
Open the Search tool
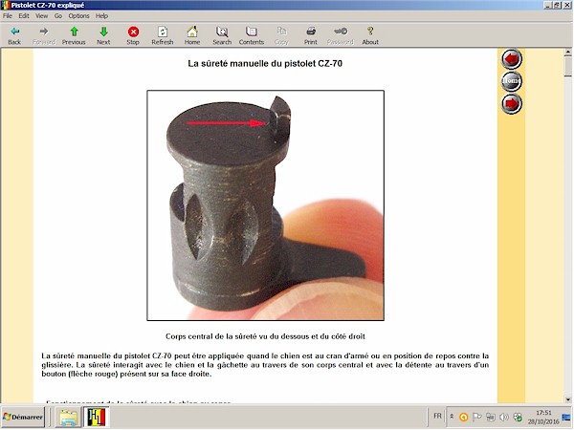coord(222,35)
